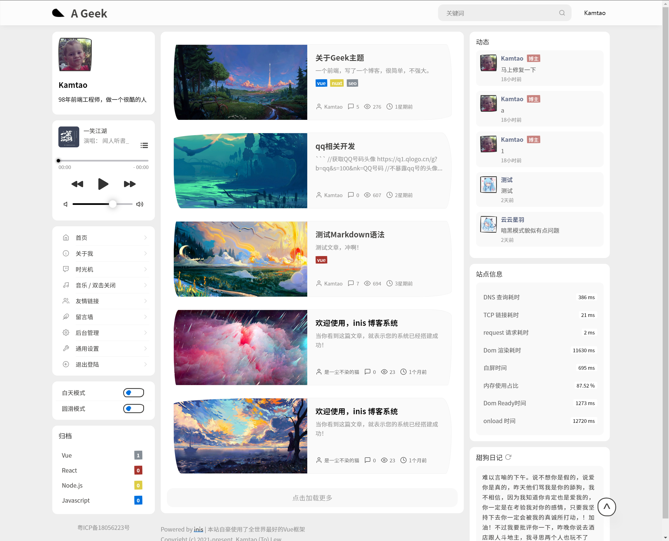The image size is (669, 541).
Task: Click the song album cover art
Action: tap(69, 137)
